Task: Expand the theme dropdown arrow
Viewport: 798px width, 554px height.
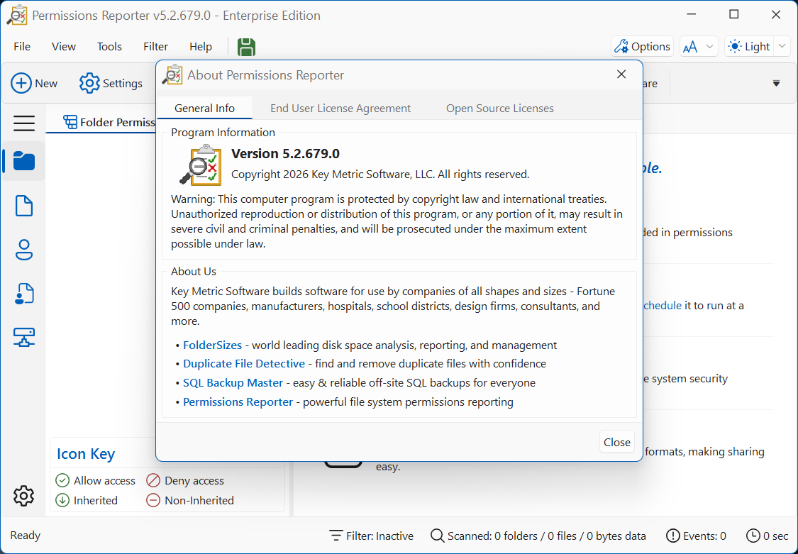Action: click(x=782, y=47)
